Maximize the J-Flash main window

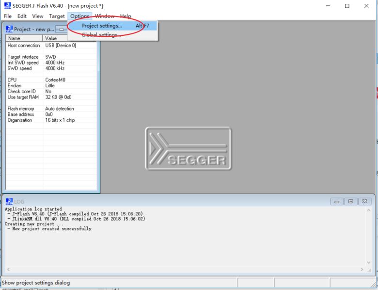coord(347,6)
